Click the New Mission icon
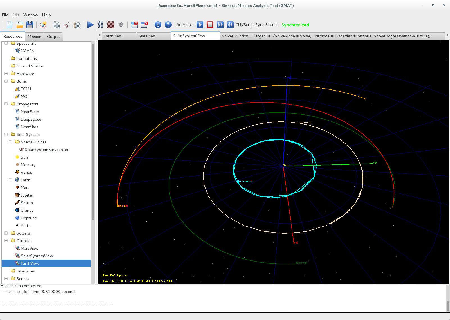Screen dimensions: 450x320 click(43, 25)
